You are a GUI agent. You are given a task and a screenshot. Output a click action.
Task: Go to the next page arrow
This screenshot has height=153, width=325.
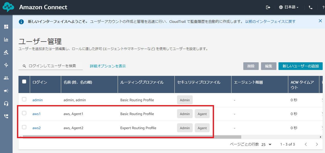pyautogui.click(x=317, y=144)
